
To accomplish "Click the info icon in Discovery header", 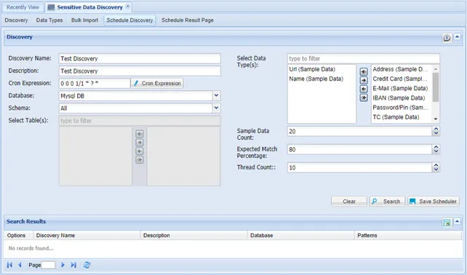I will pyautogui.click(x=447, y=38).
